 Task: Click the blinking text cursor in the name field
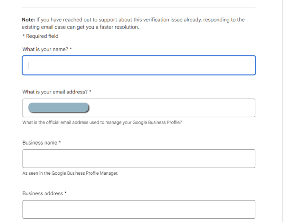pos(29,65)
